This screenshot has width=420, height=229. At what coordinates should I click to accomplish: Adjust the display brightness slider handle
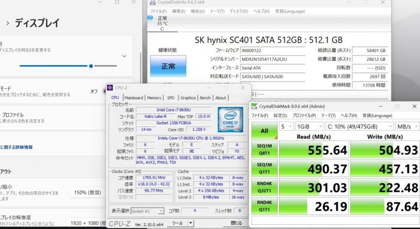(91, 66)
